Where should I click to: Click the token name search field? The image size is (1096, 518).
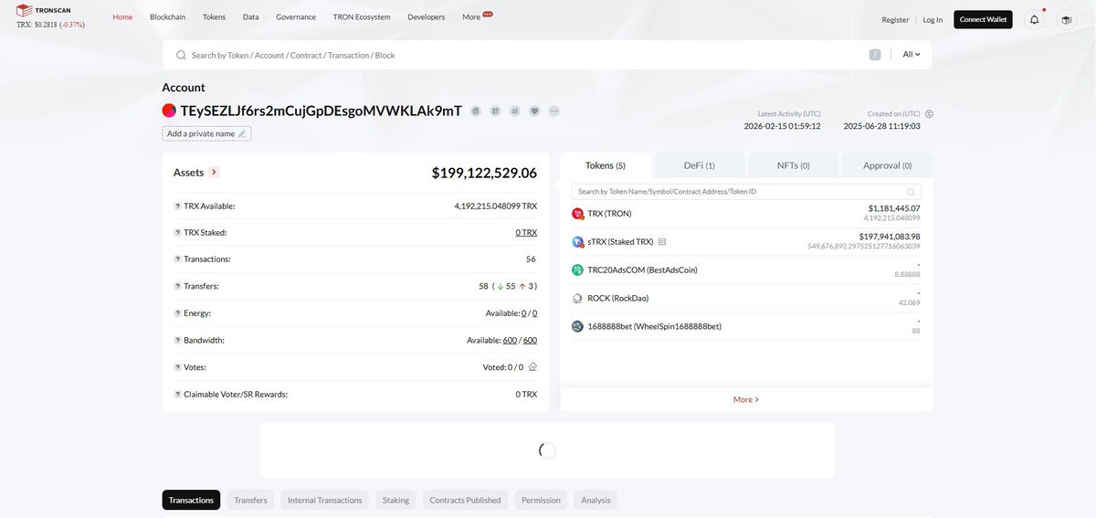tap(746, 192)
